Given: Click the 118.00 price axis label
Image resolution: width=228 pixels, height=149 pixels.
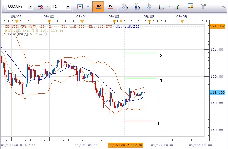Looking at the screenshot, I should point(217,130).
